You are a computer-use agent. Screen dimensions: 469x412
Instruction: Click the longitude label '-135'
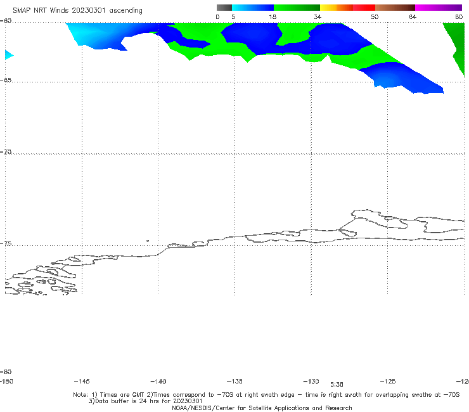pos(234,381)
